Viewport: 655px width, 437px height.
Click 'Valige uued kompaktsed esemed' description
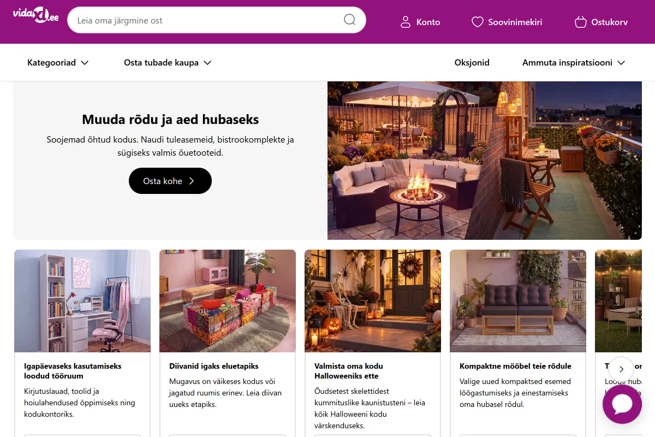[515, 393]
